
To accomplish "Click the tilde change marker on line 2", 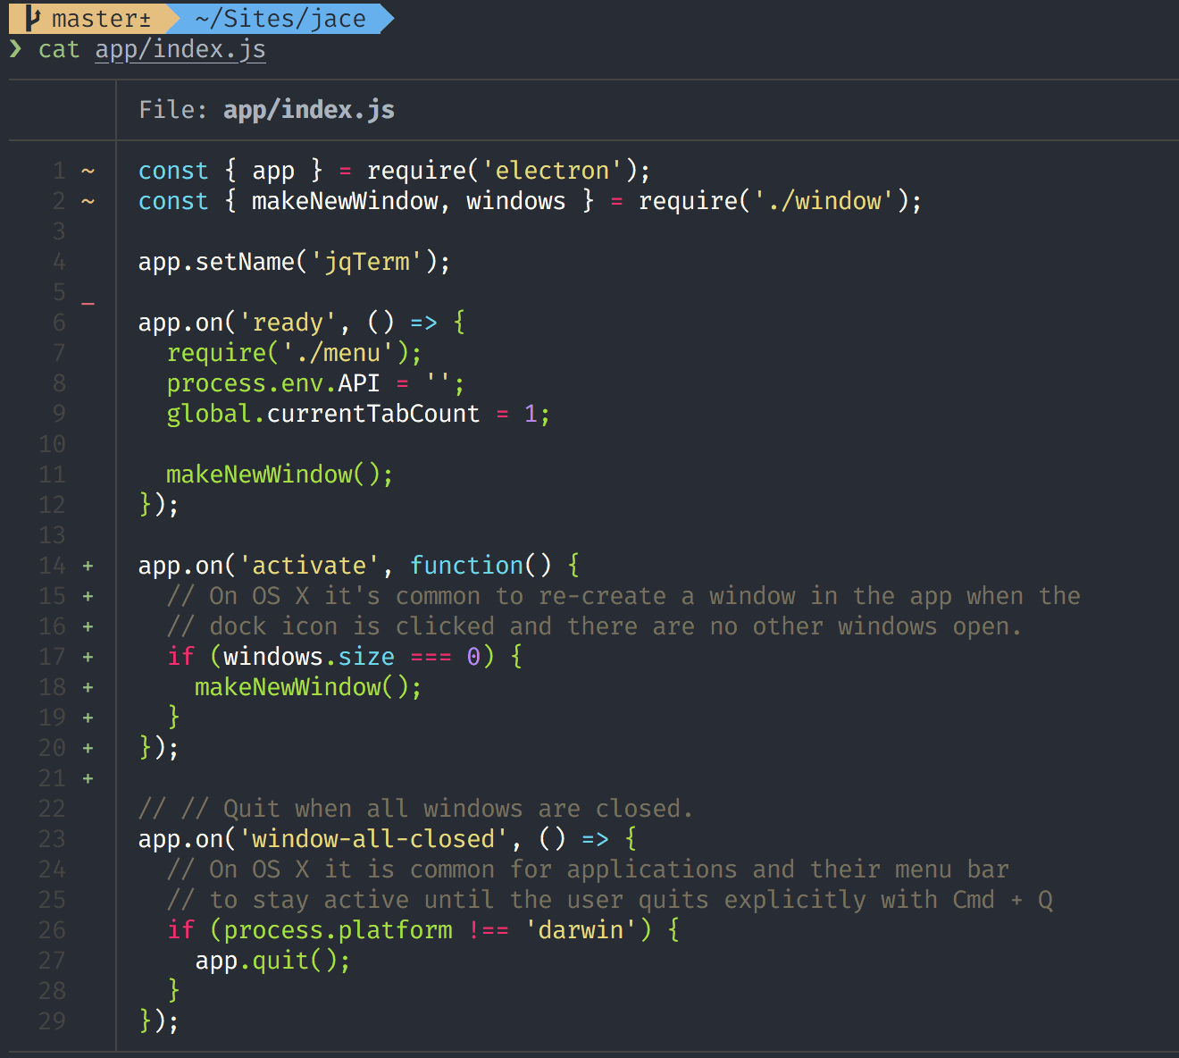I will point(88,201).
